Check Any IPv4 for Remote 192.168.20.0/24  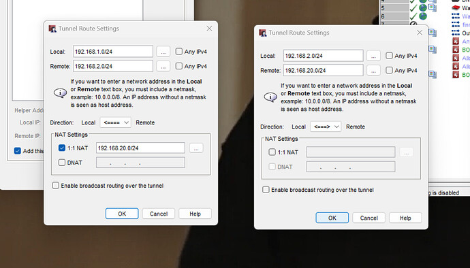tap(390, 70)
